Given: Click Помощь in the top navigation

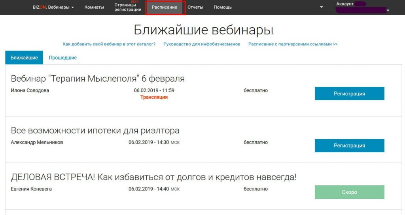Looking at the screenshot, I should pos(223,7).
